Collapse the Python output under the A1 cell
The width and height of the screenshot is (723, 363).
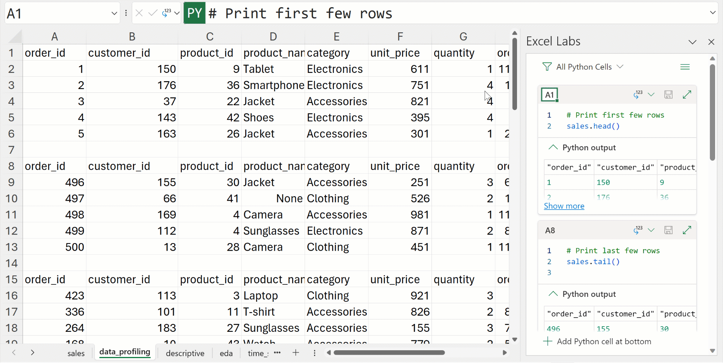click(x=553, y=148)
